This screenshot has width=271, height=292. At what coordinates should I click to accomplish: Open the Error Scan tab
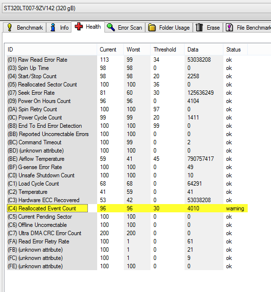pos(125,27)
